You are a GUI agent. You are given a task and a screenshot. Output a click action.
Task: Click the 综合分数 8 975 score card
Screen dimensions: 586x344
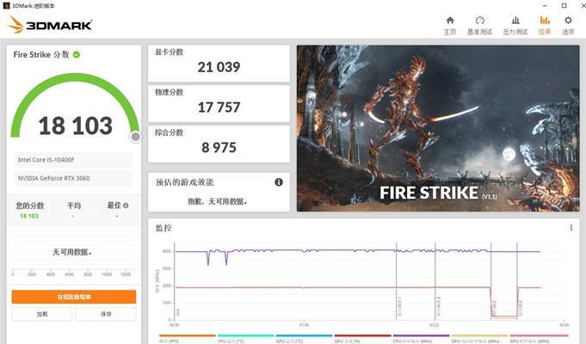click(219, 144)
